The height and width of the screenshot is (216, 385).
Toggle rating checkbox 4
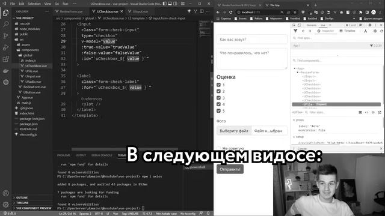click(218, 104)
